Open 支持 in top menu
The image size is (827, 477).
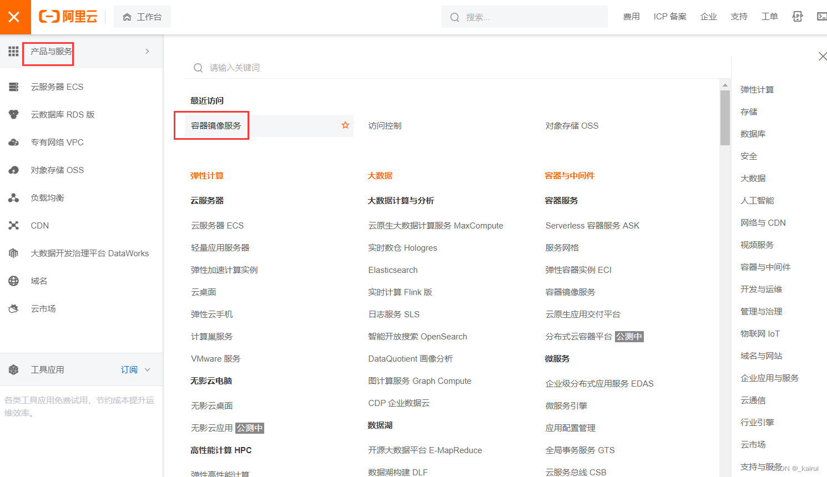(739, 17)
